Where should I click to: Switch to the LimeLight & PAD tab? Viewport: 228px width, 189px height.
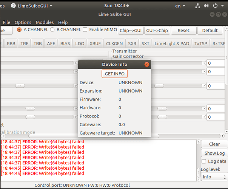click(x=172, y=43)
